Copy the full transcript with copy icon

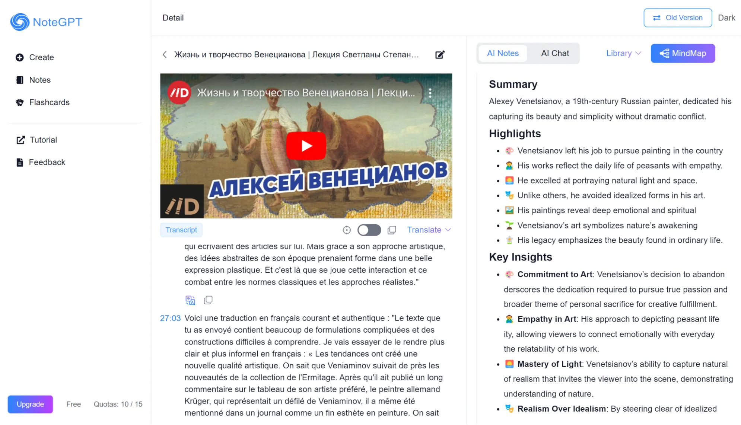(392, 230)
